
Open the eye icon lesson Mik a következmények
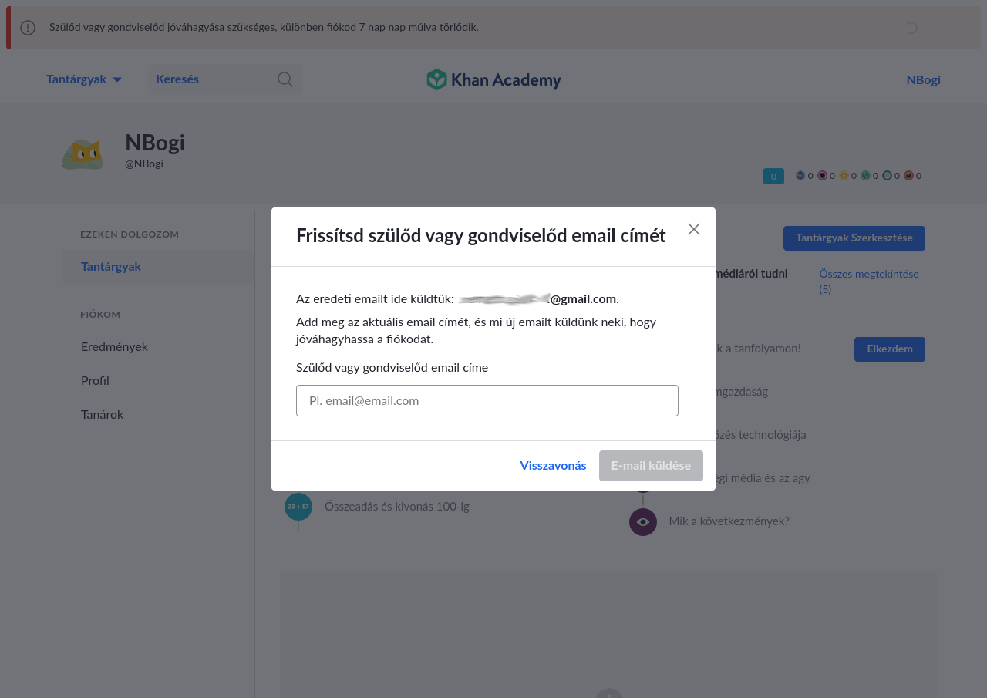[643, 522]
